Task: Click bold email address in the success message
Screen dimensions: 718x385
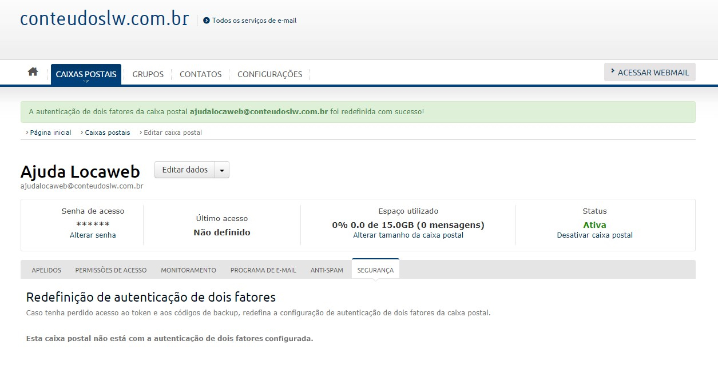Action: point(259,112)
